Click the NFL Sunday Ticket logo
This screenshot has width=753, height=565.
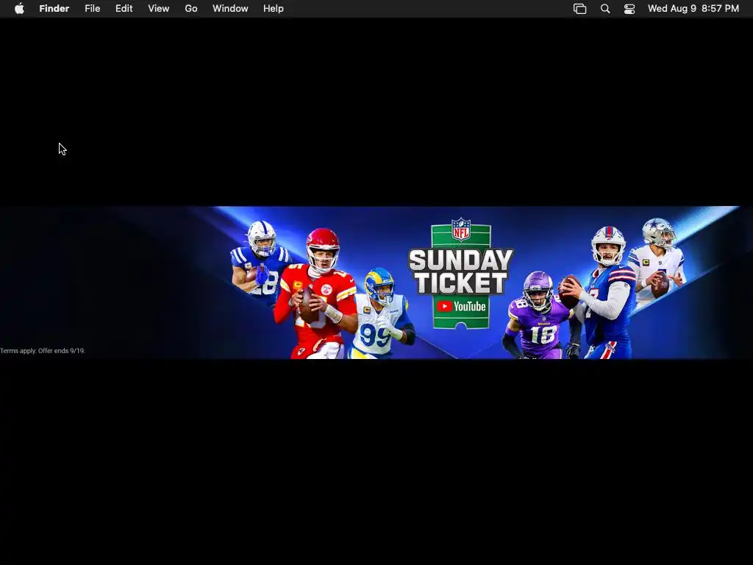click(x=460, y=273)
